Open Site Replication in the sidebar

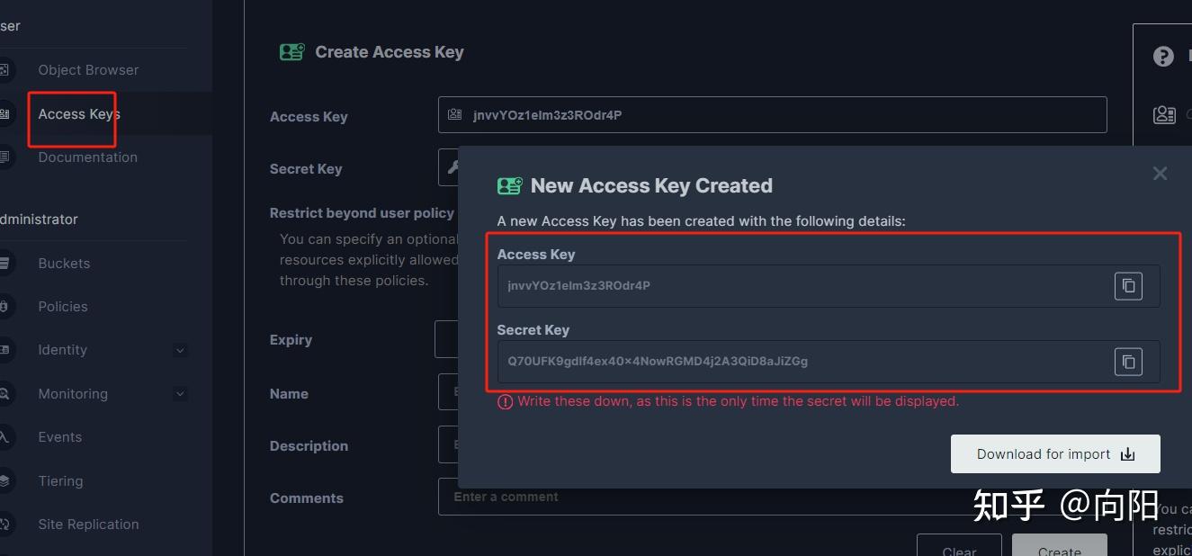(x=88, y=525)
